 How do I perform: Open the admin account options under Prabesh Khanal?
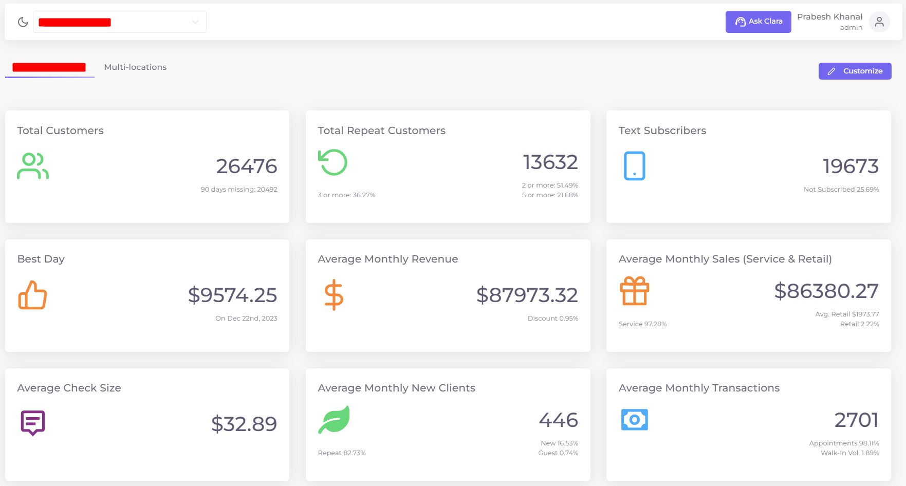click(850, 27)
